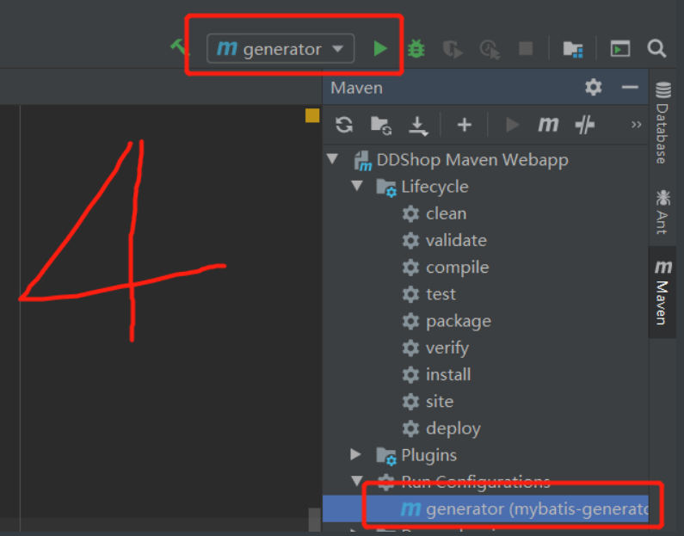This screenshot has height=536, width=684.
Task: Expand the Plugins folder arrow
Action: click(x=356, y=454)
